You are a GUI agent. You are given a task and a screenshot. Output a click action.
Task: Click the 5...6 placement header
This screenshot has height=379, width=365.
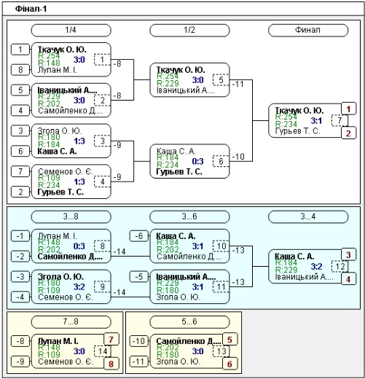[x=189, y=322]
